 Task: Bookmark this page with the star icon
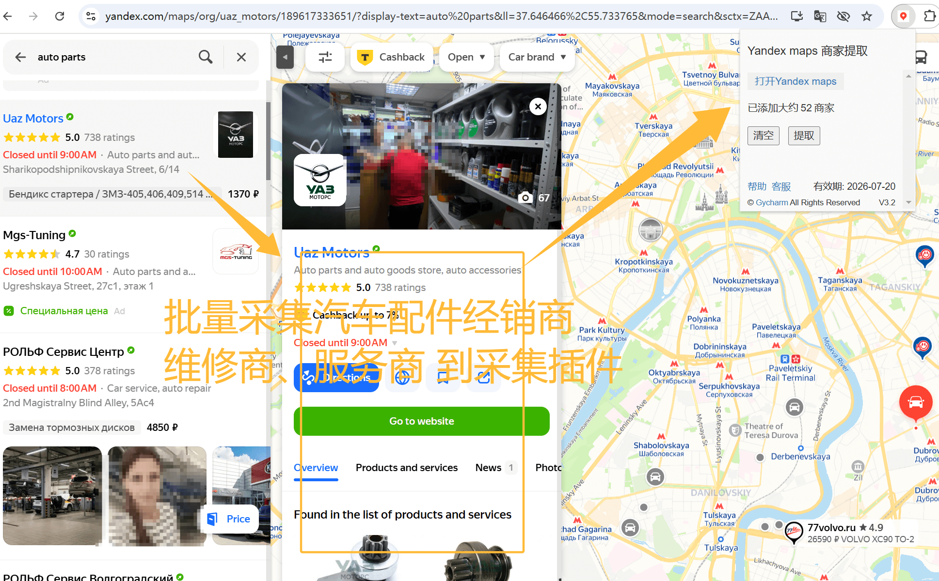click(867, 16)
